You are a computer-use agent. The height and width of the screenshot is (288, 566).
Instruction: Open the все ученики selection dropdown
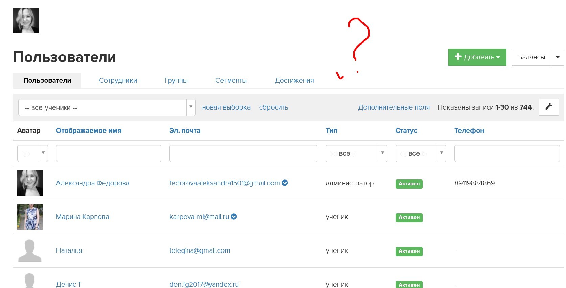coord(107,107)
